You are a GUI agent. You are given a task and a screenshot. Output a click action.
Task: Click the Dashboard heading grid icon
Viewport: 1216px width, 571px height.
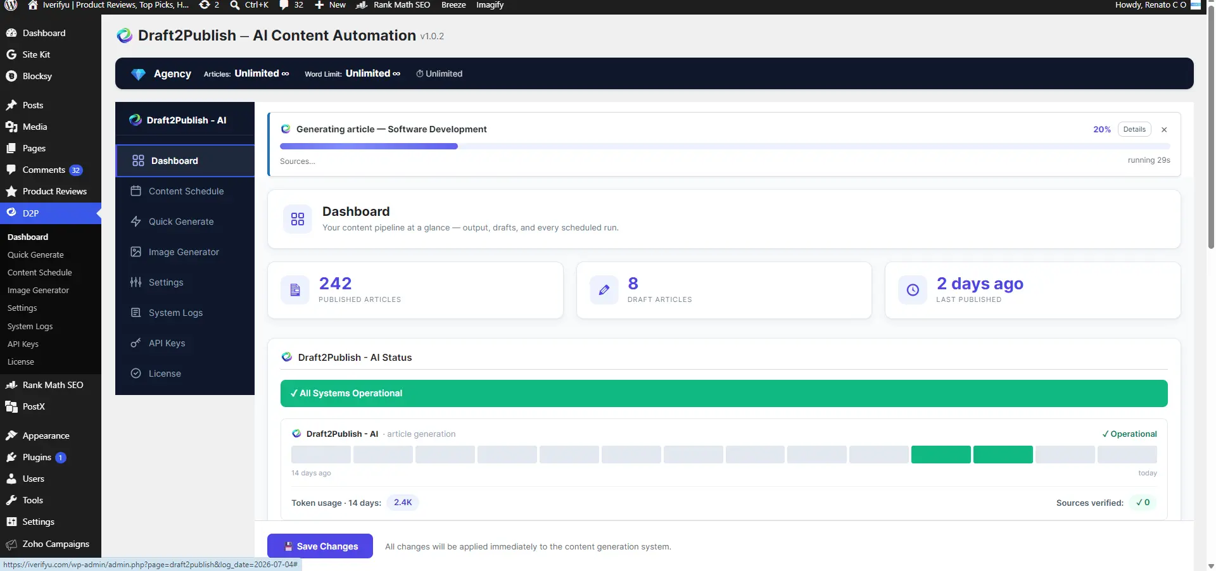pyautogui.click(x=298, y=219)
